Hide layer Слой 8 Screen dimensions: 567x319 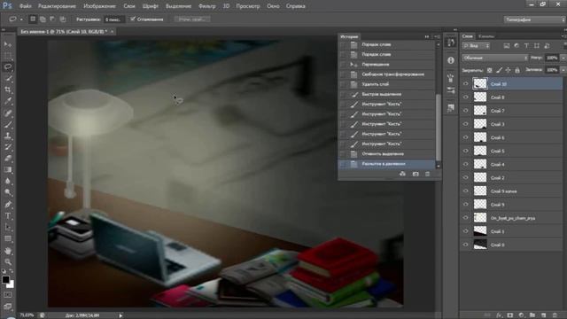pos(466,97)
